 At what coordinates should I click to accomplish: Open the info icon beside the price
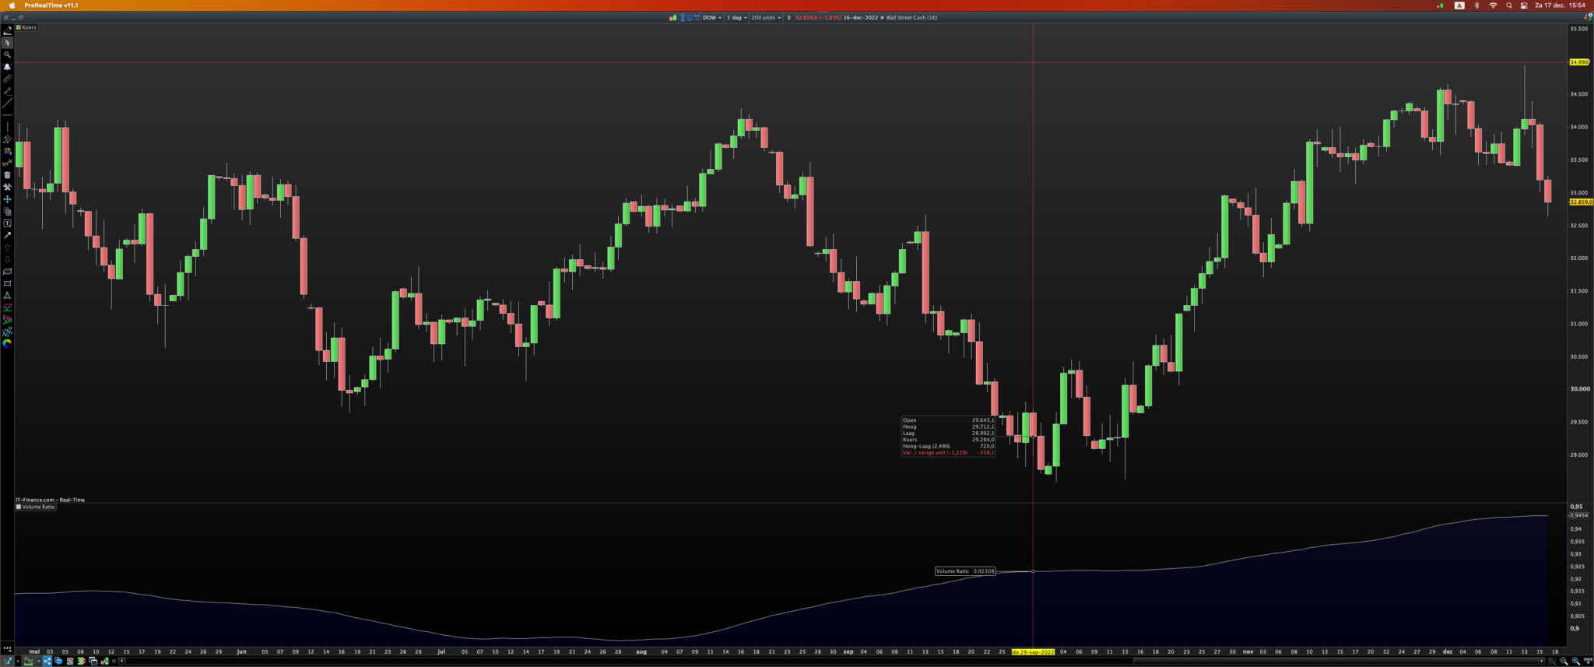[x=789, y=17]
